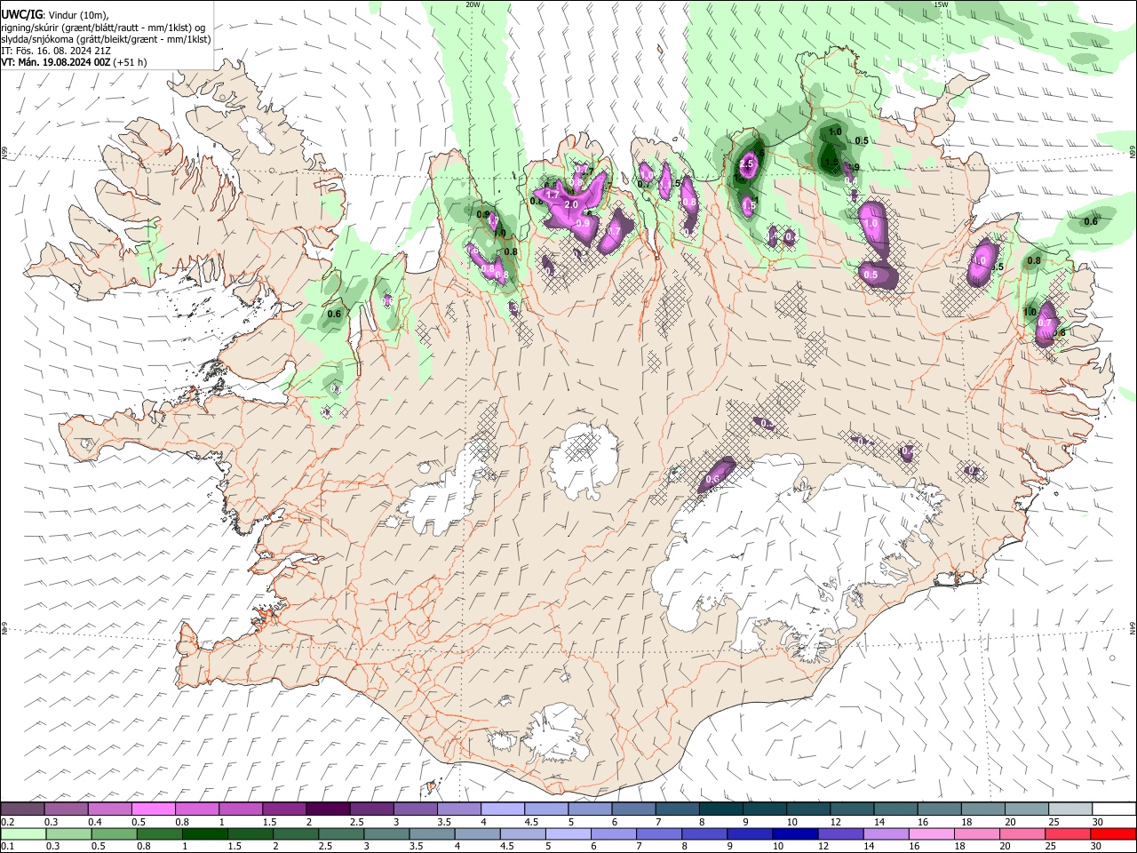The height and width of the screenshot is (853, 1137).
Task: Click the rain legend swatch between 3.5 and 4
Action: click(432, 833)
